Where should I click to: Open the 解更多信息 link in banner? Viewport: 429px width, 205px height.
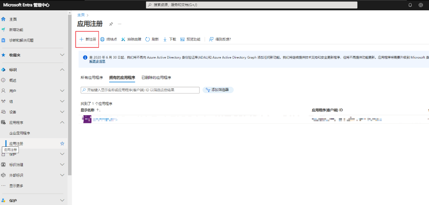point(97,61)
